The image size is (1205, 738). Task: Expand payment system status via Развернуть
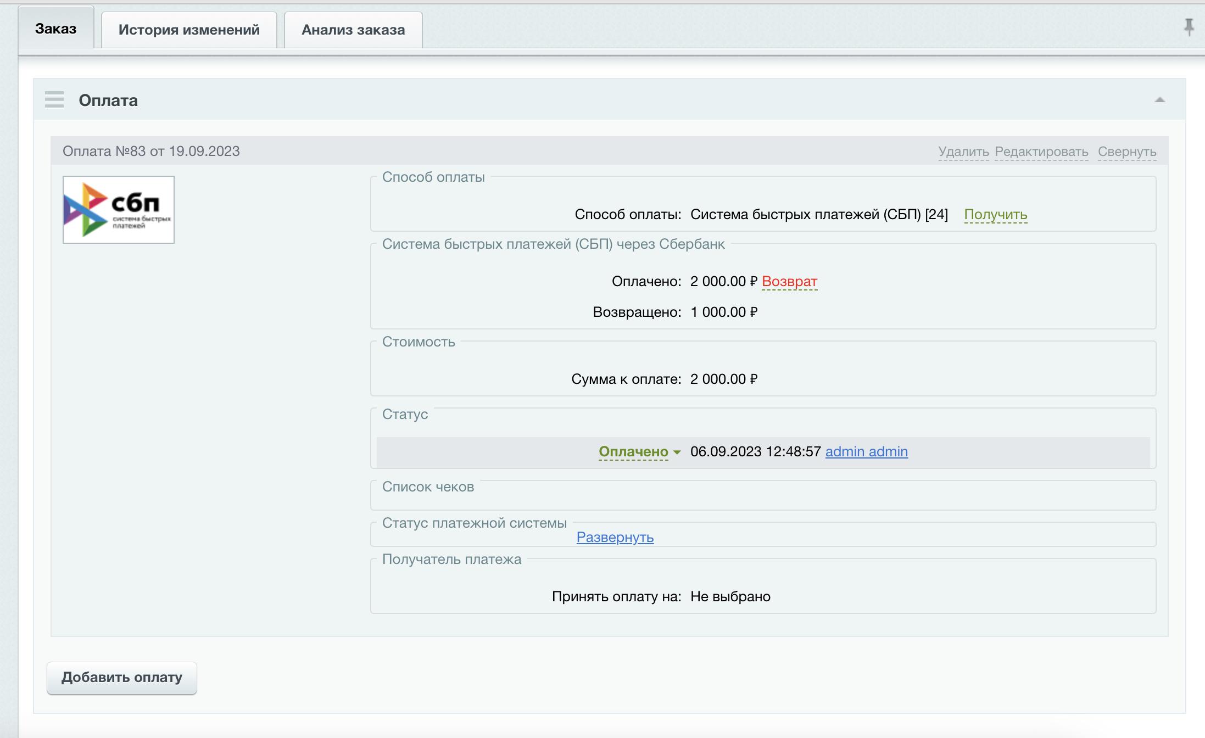click(x=615, y=537)
